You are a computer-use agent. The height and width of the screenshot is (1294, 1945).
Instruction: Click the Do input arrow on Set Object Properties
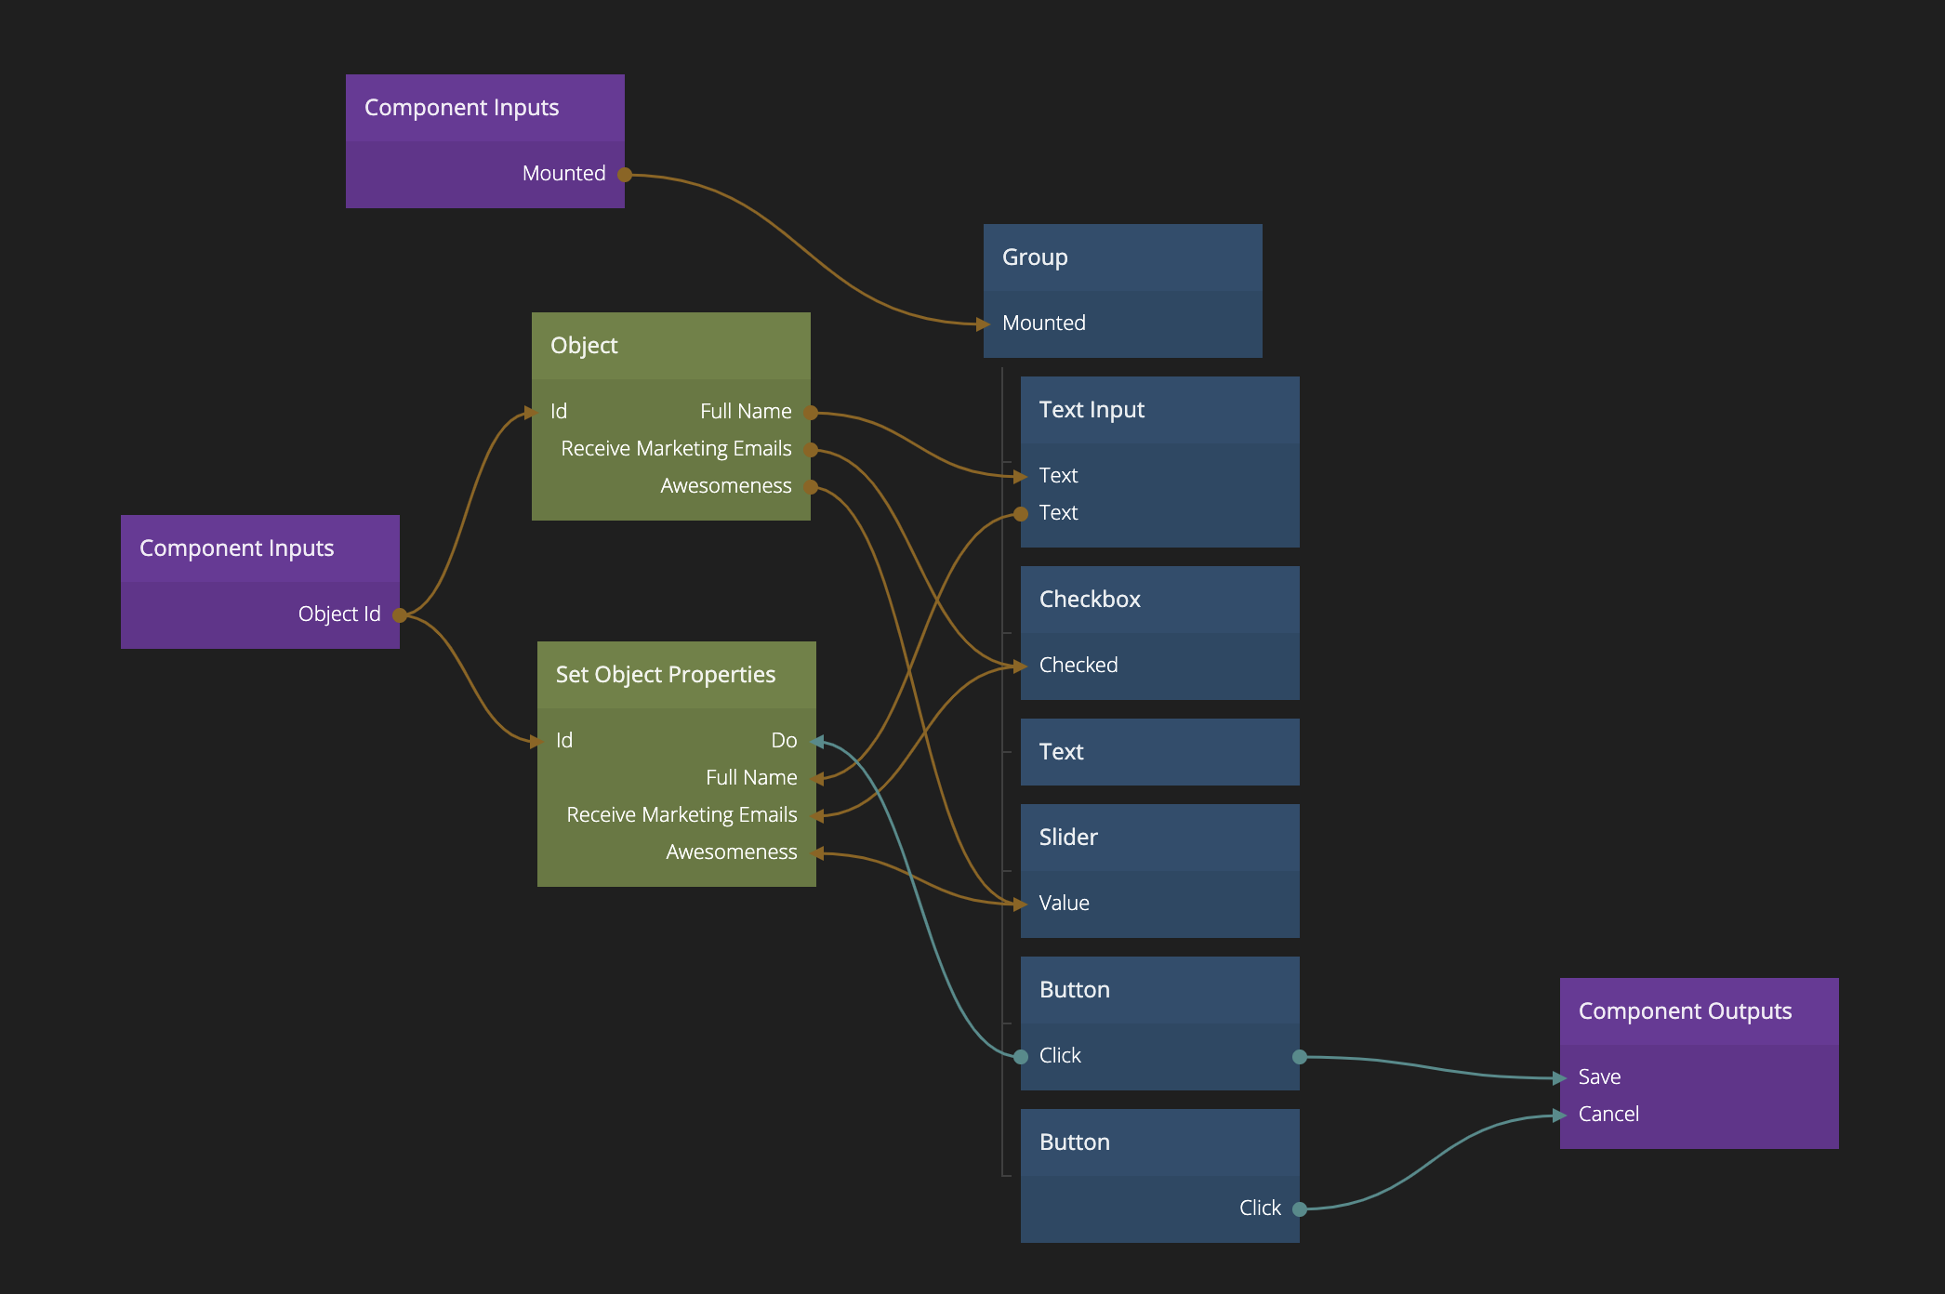pyautogui.click(x=817, y=741)
